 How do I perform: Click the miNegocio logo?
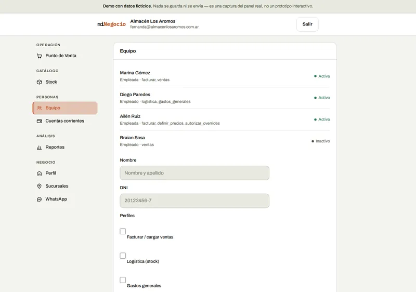(x=111, y=24)
